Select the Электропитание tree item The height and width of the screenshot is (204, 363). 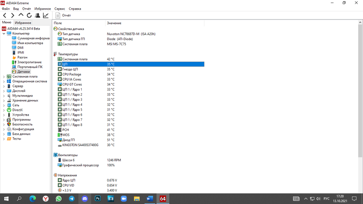coord(27,62)
